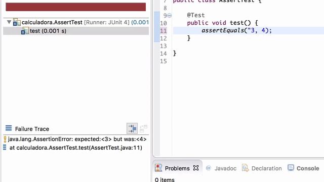Click the @Test annotation in editor
Image resolution: width=324 pixels, height=182 pixels.
coord(196,15)
